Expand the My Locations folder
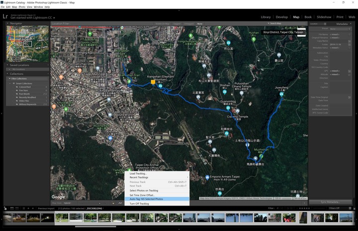The width and height of the screenshot is (358, 231). (9, 69)
